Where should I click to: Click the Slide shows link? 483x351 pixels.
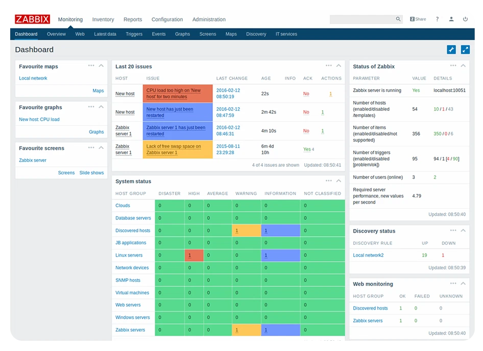pos(91,173)
